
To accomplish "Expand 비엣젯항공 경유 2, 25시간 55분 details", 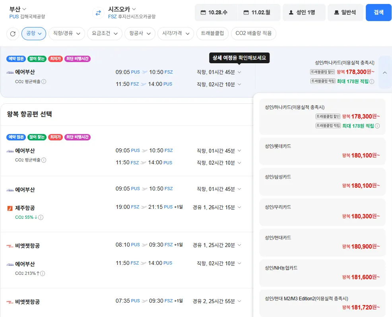I will [x=239, y=301].
